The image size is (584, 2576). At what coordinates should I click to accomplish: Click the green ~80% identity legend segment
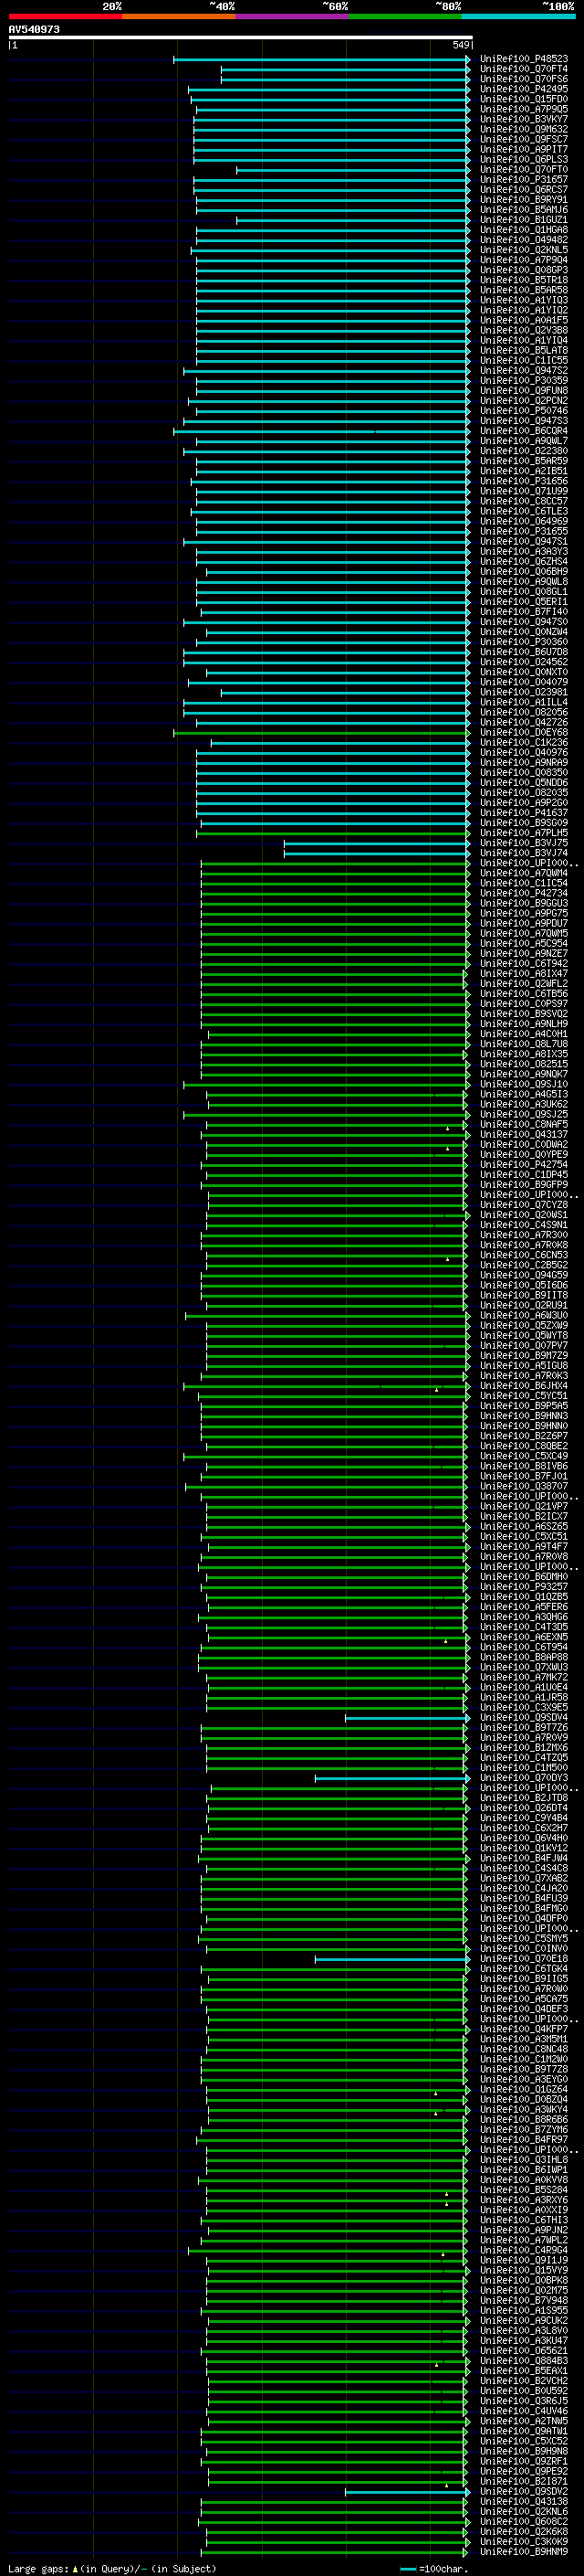click(405, 16)
